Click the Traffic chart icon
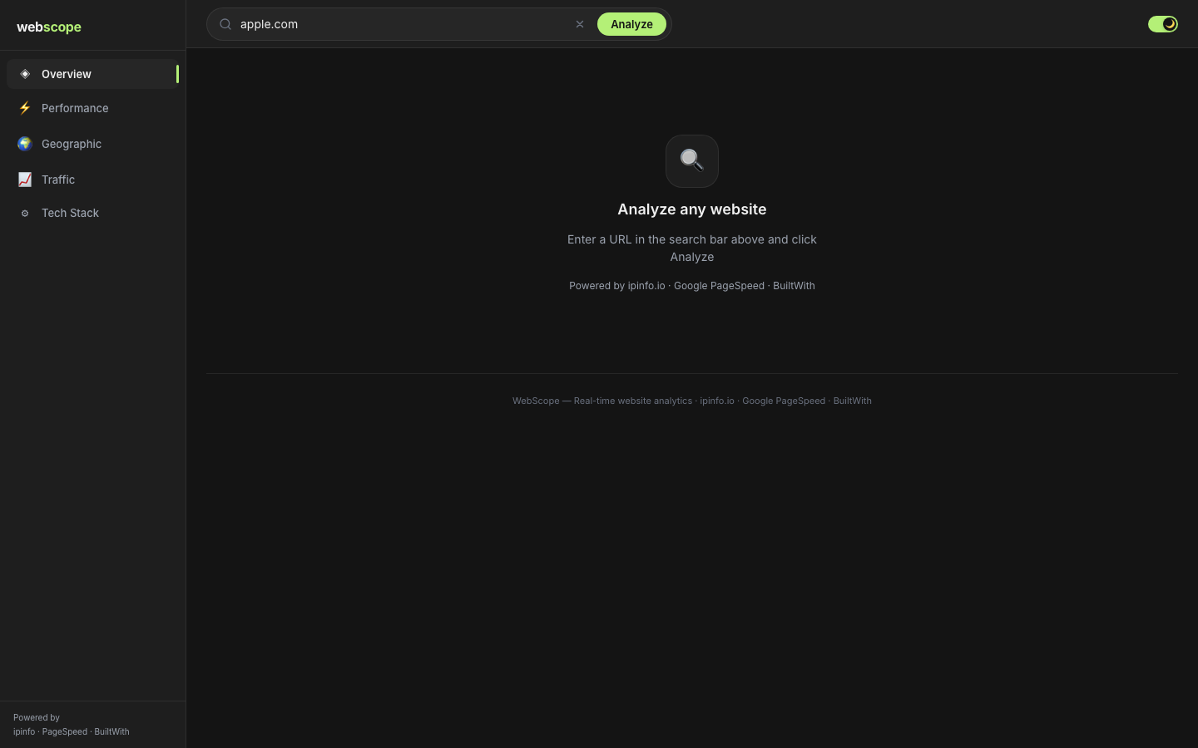Screen dimensions: 1198x748 25,180
